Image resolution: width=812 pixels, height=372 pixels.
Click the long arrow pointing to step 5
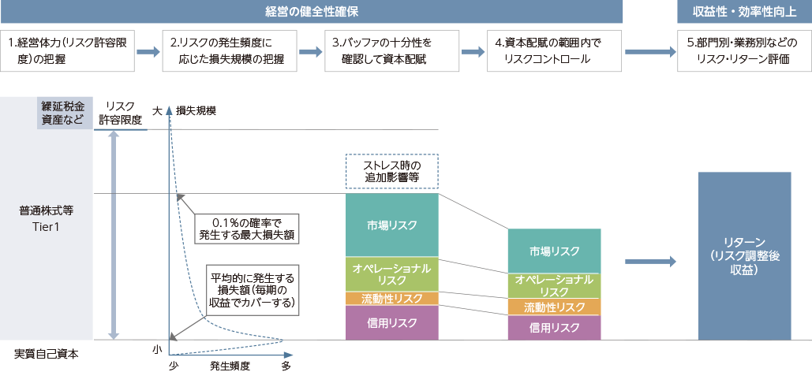coord(649,52)
